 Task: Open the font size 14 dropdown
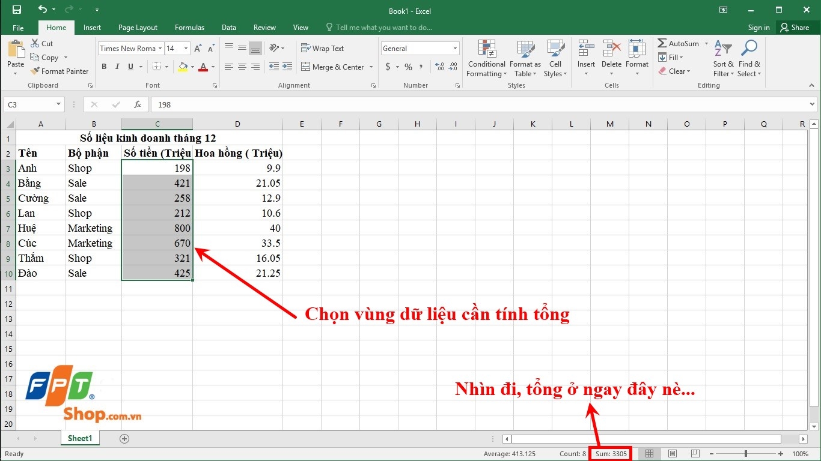[x=186, y=49]
